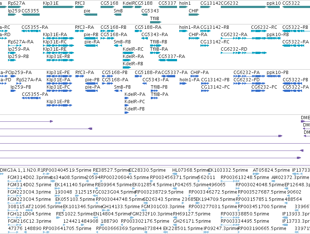
Task: Open EST label RP003641705.5prime
Action: 67,229
